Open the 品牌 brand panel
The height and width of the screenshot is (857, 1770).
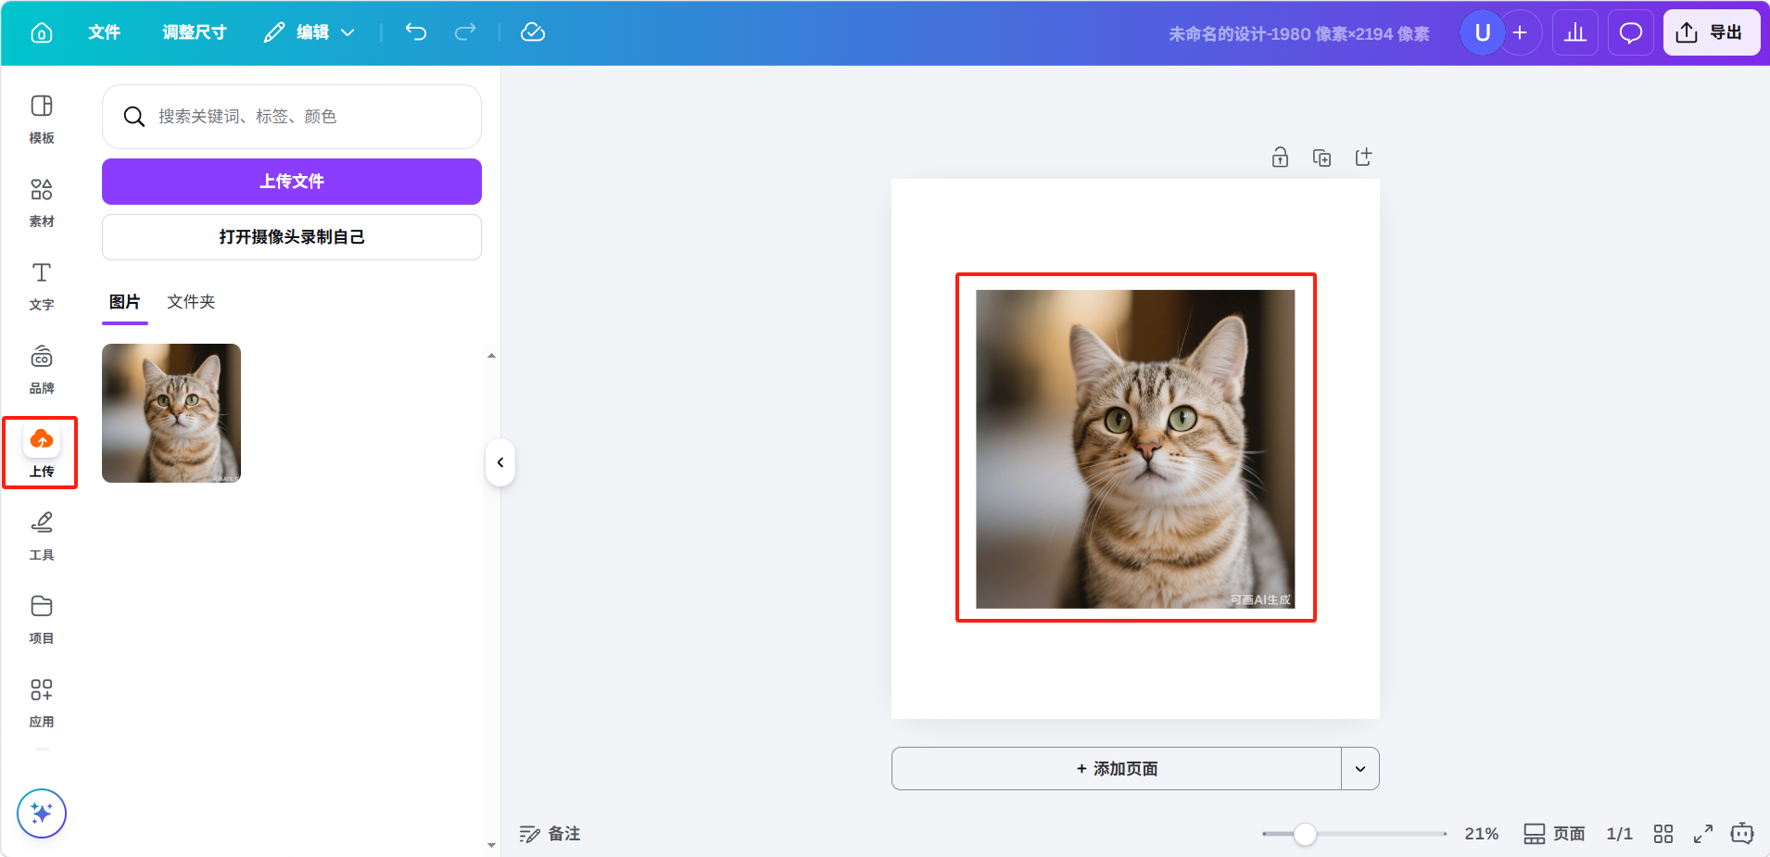[42, 368]
